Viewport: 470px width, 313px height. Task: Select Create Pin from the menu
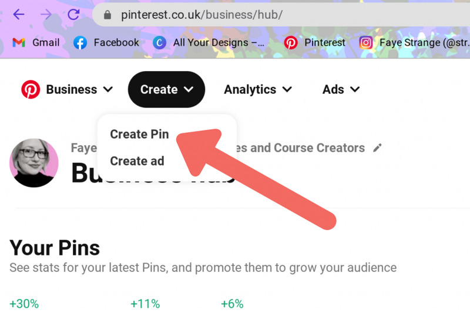pos(139,134)
